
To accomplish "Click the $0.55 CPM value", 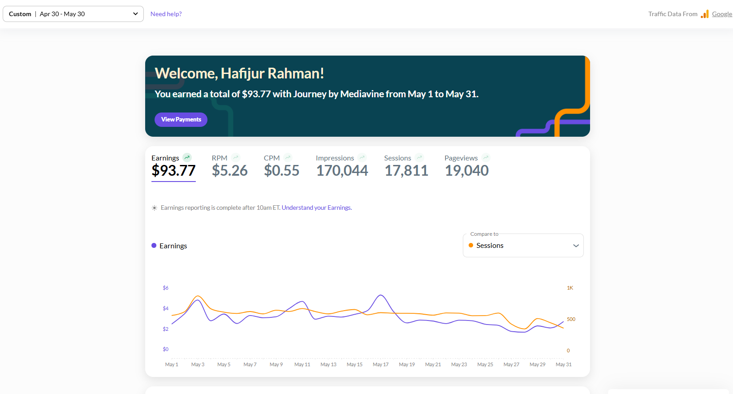I will pos(282,171).
